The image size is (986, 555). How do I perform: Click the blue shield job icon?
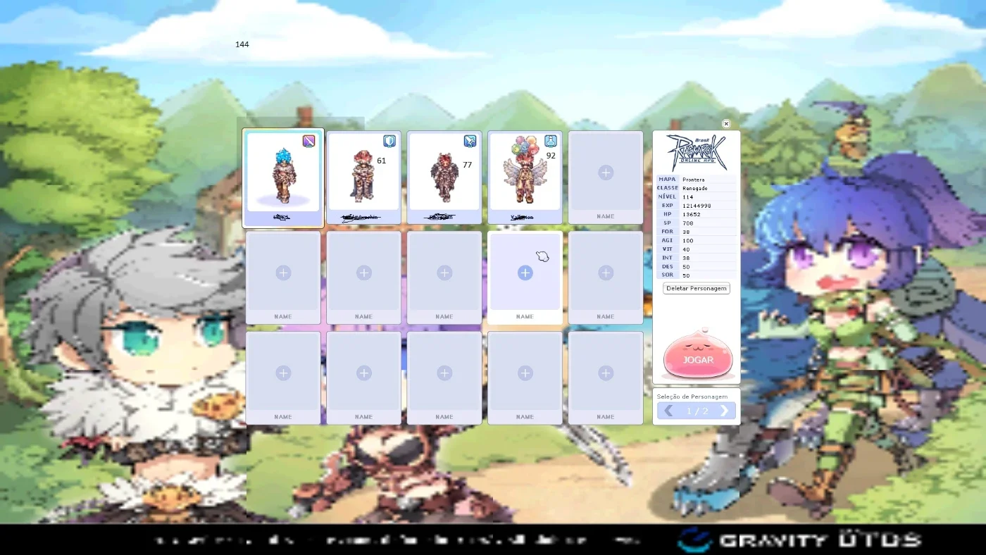[x=389, y=141]
